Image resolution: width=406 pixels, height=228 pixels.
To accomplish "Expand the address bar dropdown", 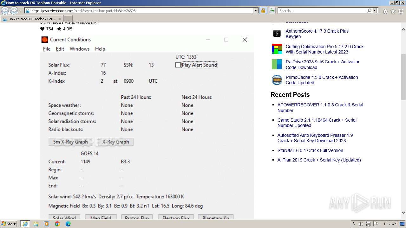I will tap(256, 10).
